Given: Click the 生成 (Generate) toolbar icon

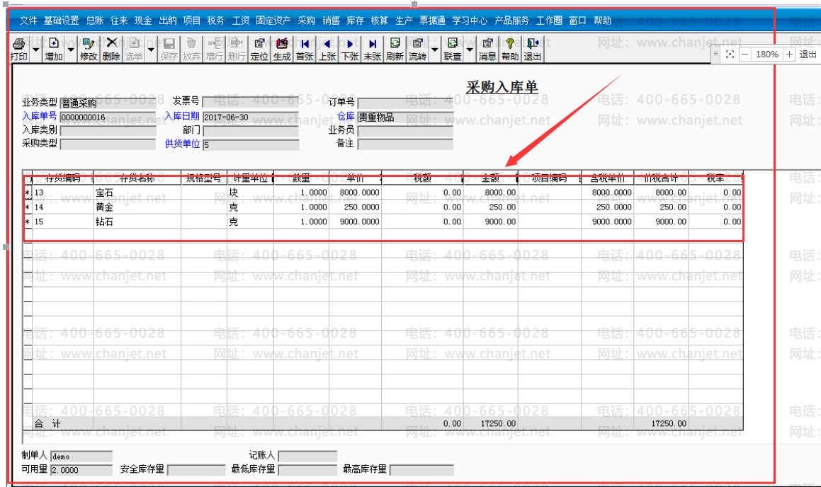Looking at the screenshot, I should [x=282, y=49].
